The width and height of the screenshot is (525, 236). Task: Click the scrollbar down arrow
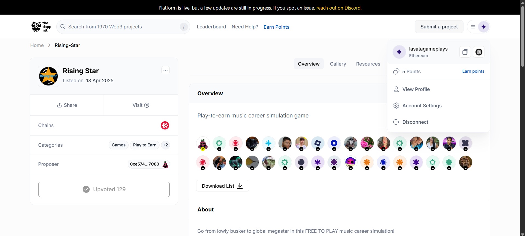[523, 234]
